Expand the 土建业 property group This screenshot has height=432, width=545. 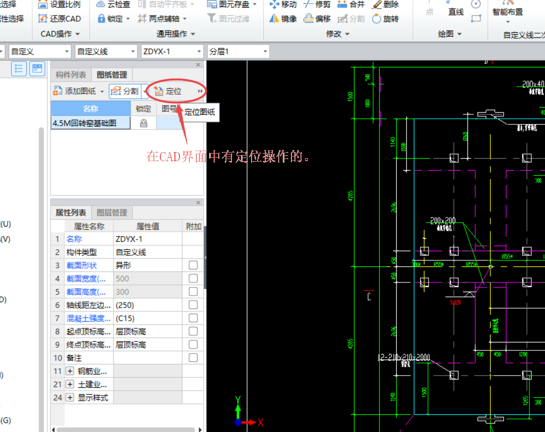(x=70, y=385)
